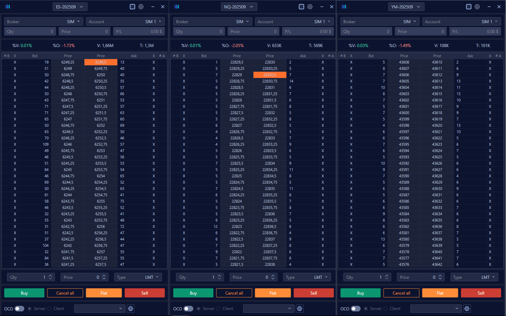Click the bottom order Price field in ES panel
The width and height of the screenshot is (506, 316).
(80, 277)
